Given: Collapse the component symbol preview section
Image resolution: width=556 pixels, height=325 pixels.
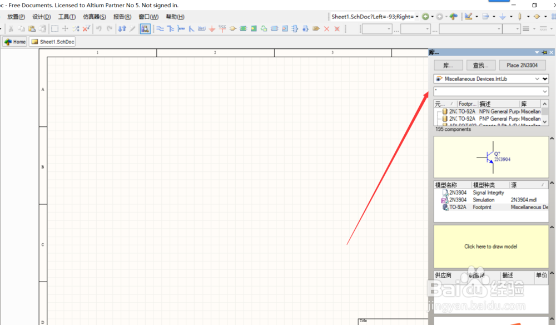Looking at the screenshot, I should [552, 139].
